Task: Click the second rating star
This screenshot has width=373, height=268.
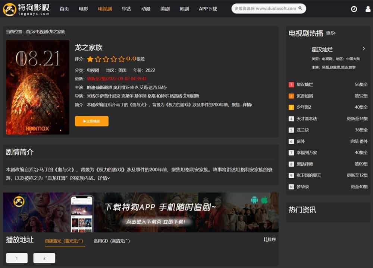Action: pos(98,59)
